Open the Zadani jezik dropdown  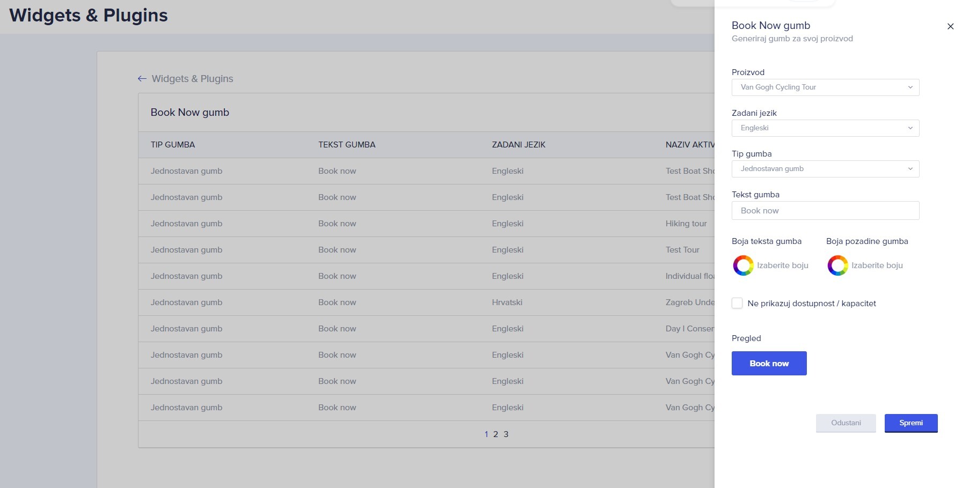coord(825,128)
